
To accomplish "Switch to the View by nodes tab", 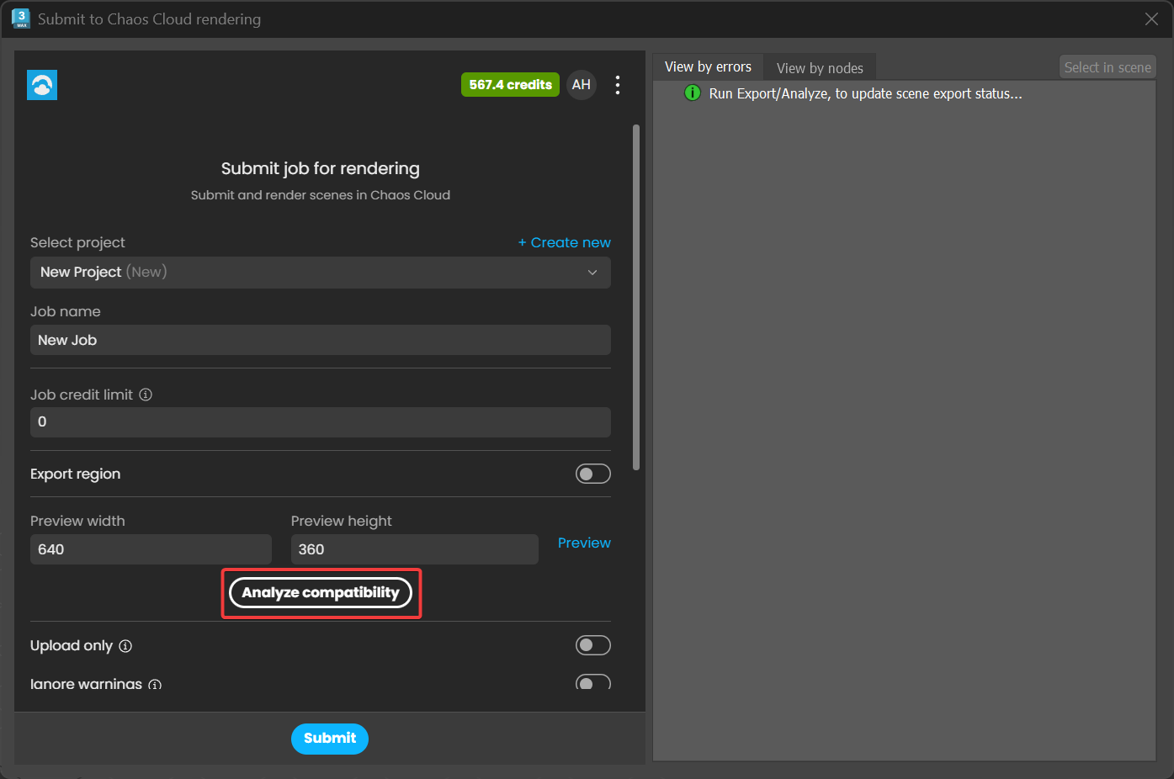I will coord(820,66).
